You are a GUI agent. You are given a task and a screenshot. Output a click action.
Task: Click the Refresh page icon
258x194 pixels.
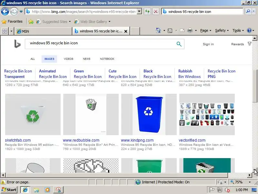[147, 12]
